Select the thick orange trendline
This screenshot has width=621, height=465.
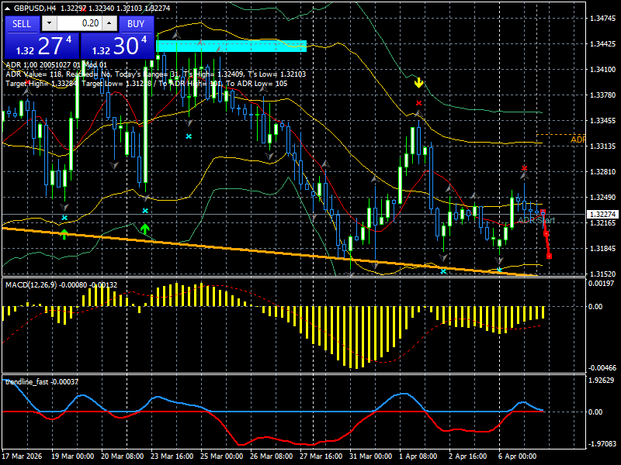coord(269,251)
